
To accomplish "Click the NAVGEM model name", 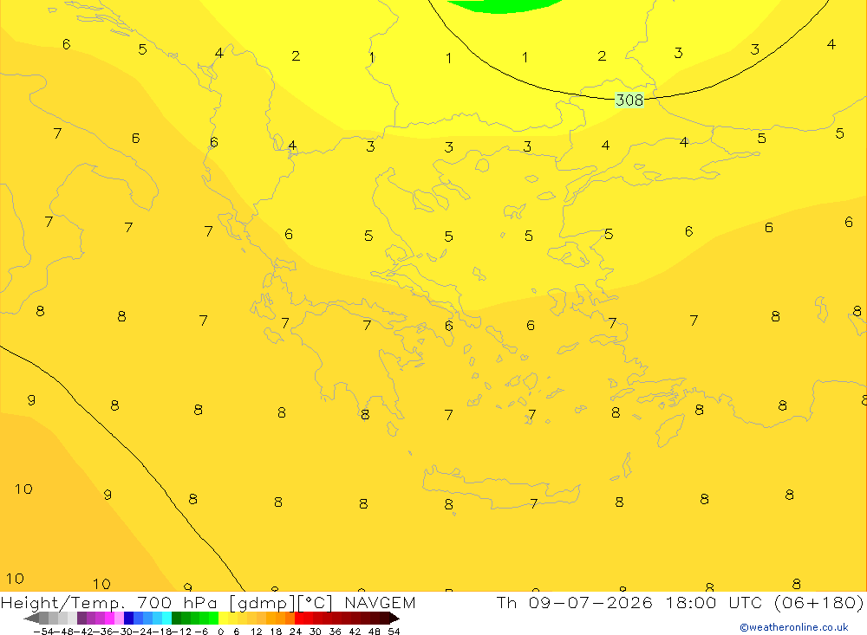I will coord(380,603).
